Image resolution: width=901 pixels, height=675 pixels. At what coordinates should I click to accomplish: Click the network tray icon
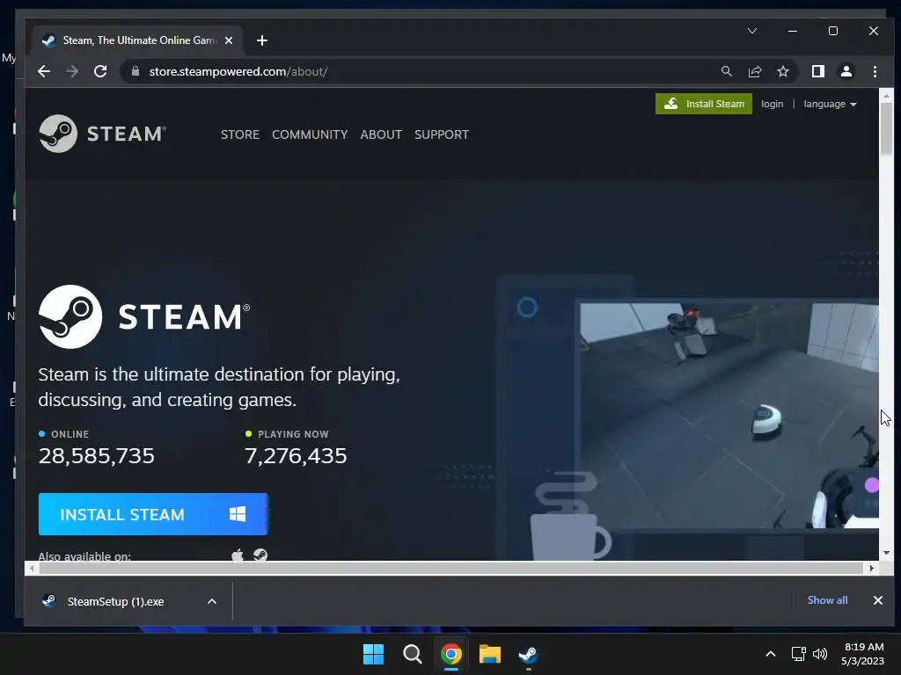[798, 654]
